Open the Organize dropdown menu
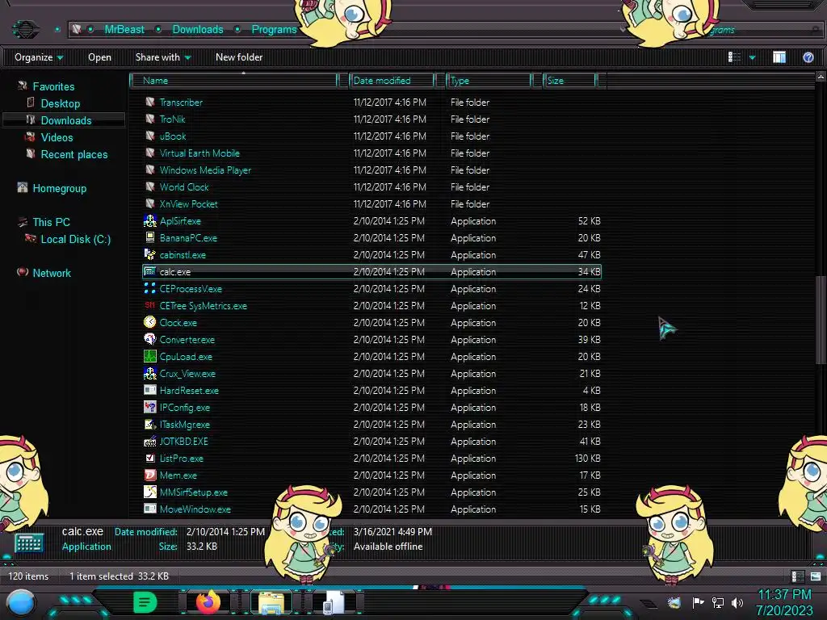 click(39, 57)
